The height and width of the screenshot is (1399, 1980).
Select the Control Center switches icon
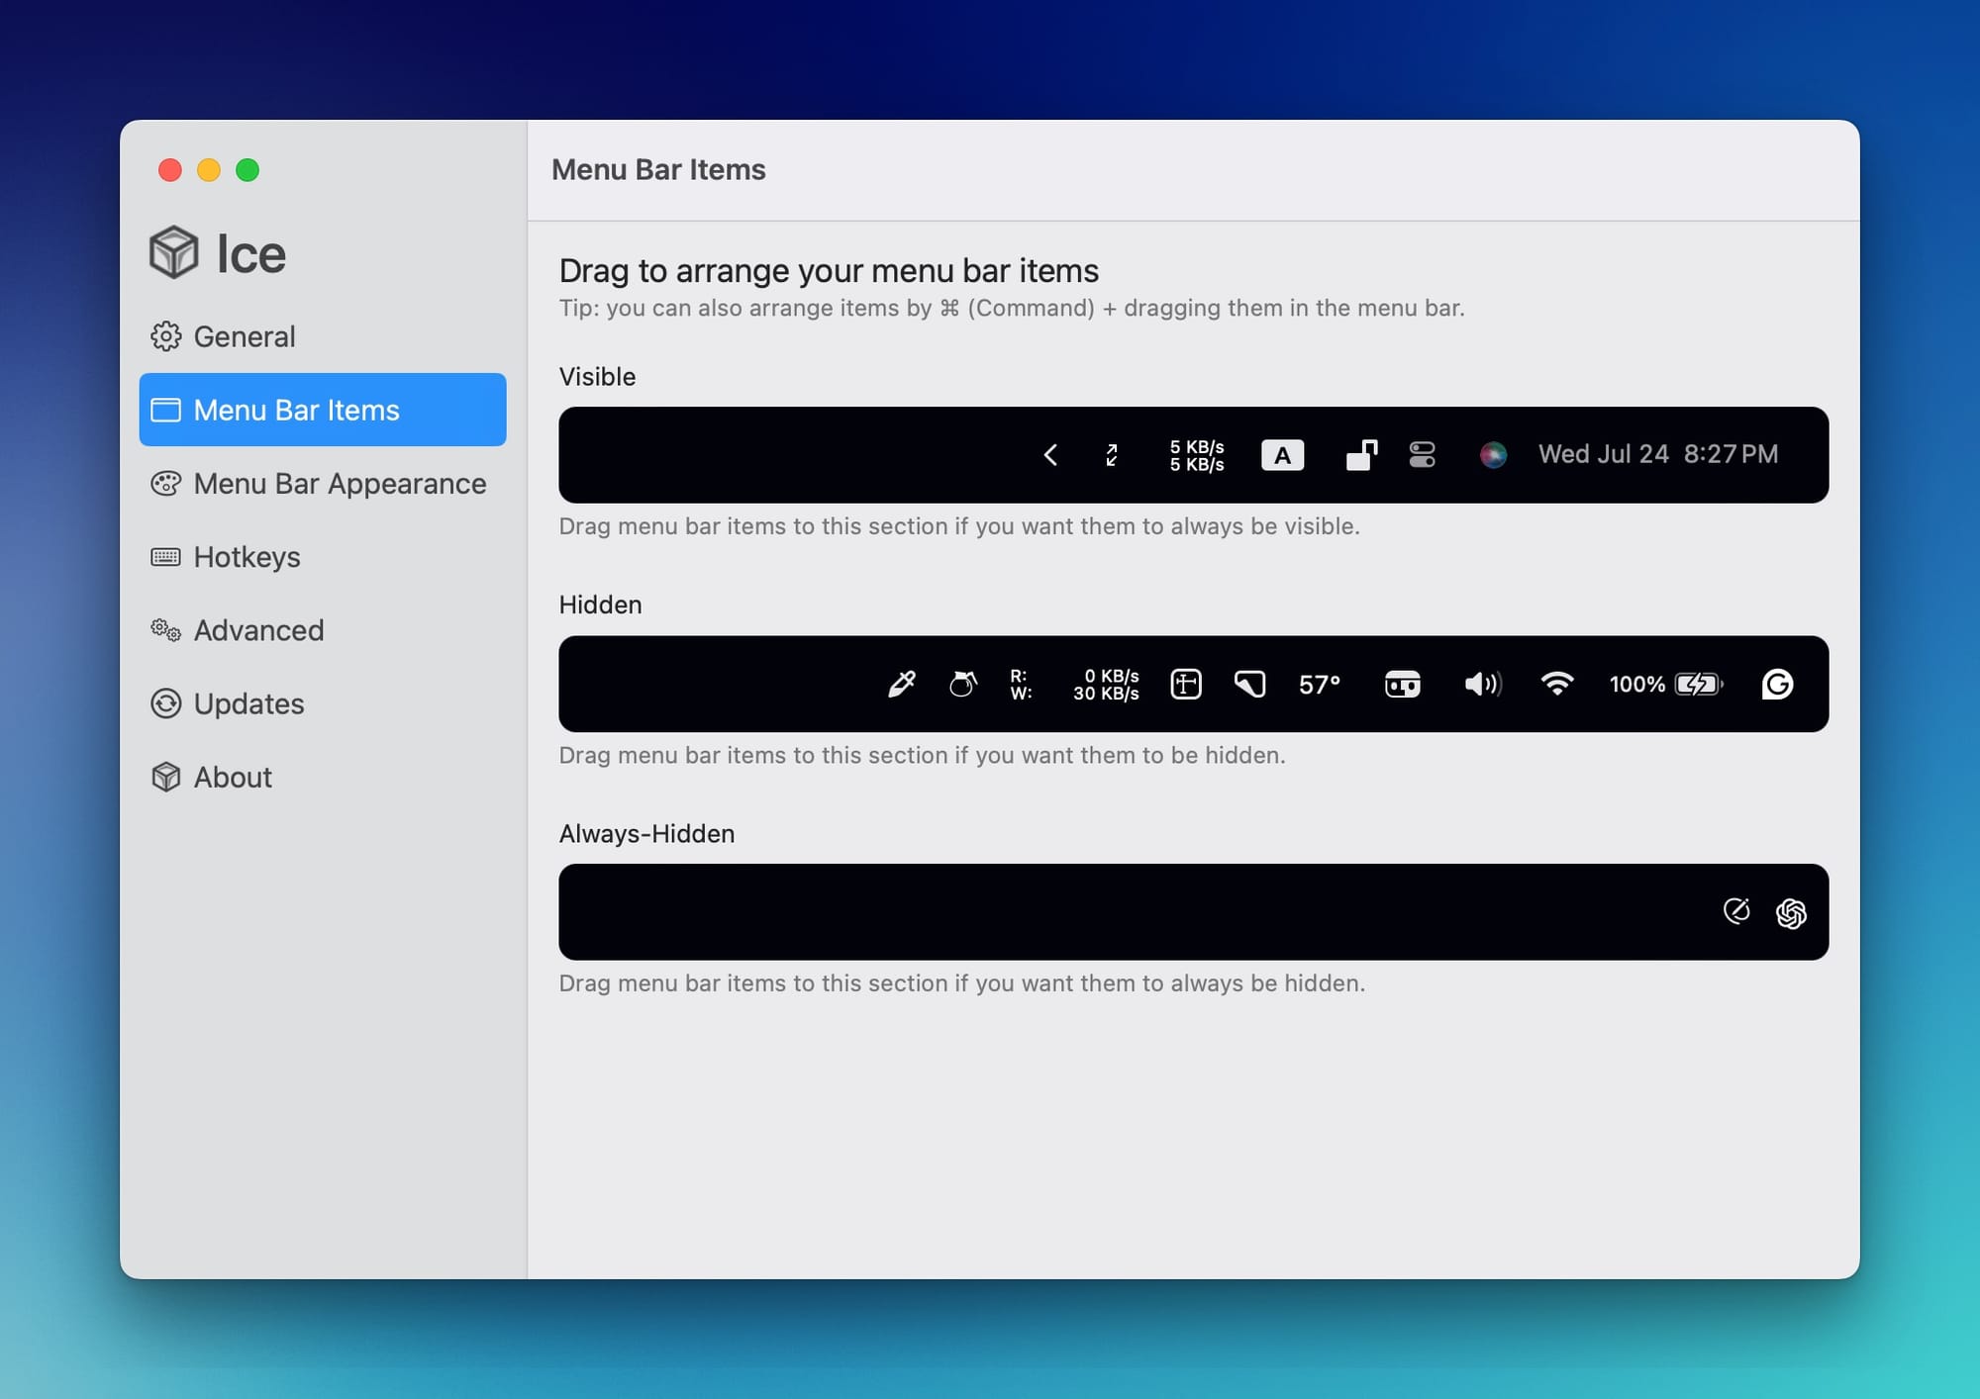coord(1423,455)
